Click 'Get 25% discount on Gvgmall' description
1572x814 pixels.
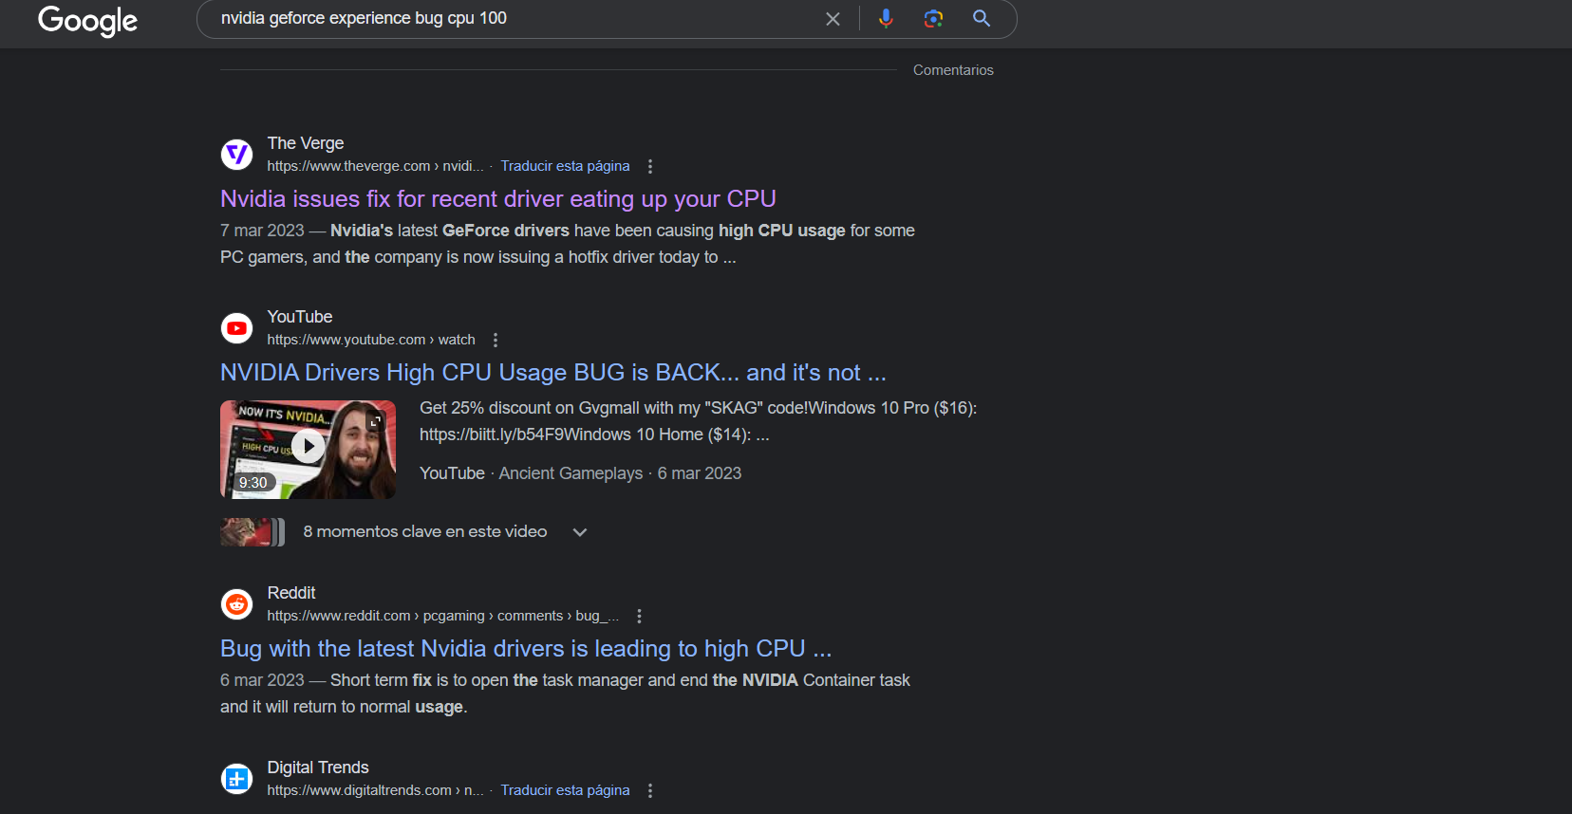(698, 421)
